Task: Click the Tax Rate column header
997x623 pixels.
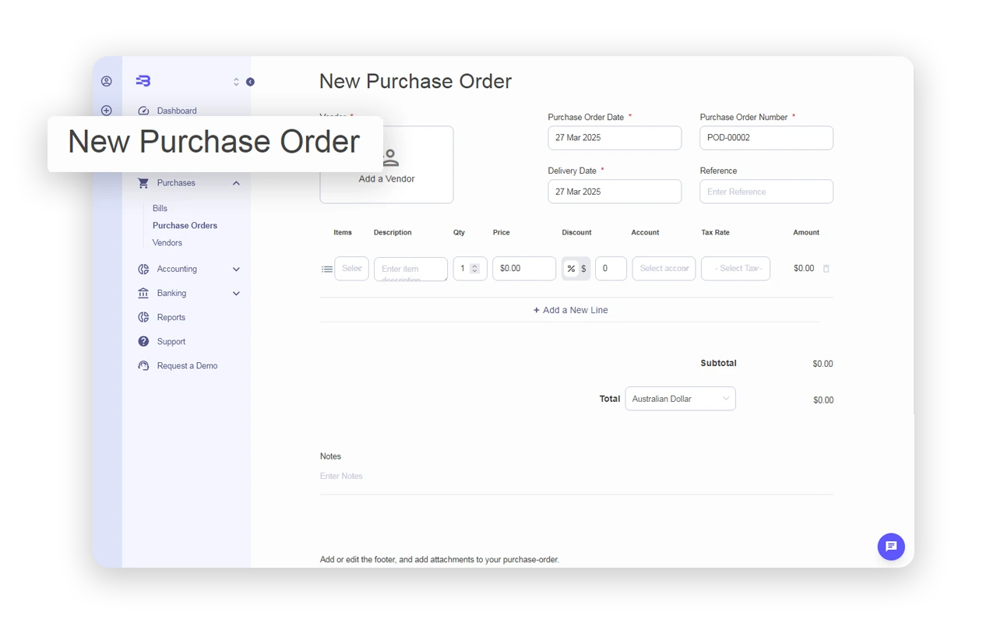Action: tap(715, 233)
